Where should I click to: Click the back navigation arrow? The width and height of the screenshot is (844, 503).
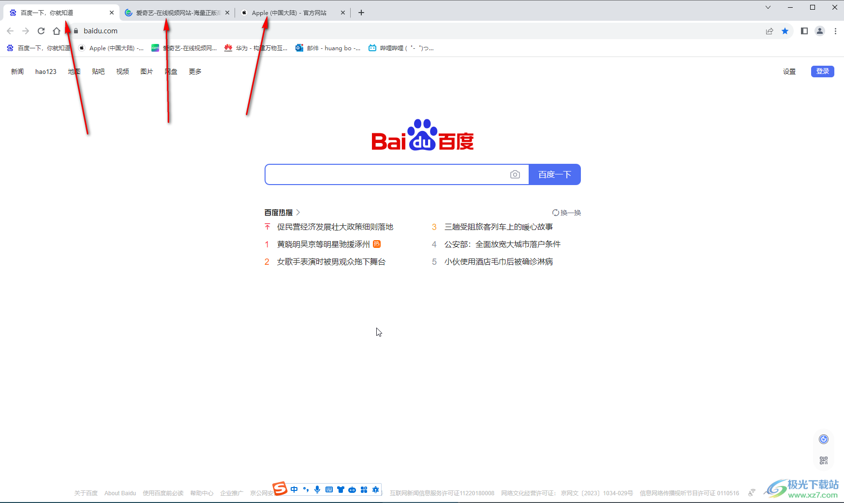pos(10,31)
